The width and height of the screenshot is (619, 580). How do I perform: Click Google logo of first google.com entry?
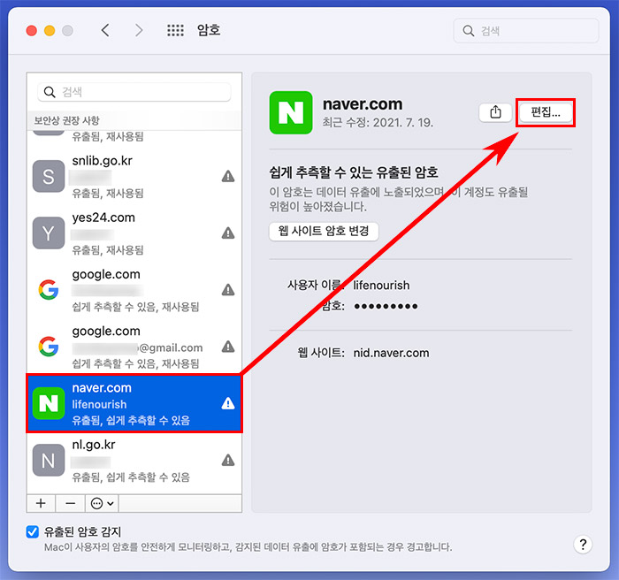coord(49,290)
